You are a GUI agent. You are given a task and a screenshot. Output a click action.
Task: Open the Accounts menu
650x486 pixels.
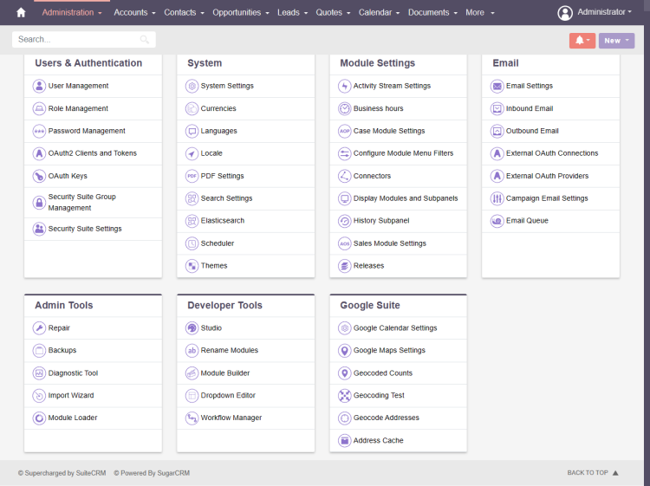tap(134, 12)
